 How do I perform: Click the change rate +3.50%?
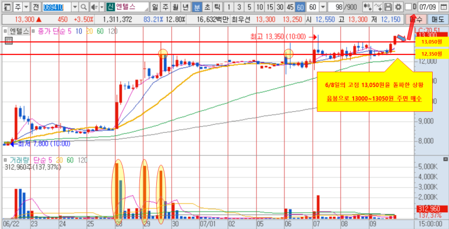point(84,20)
